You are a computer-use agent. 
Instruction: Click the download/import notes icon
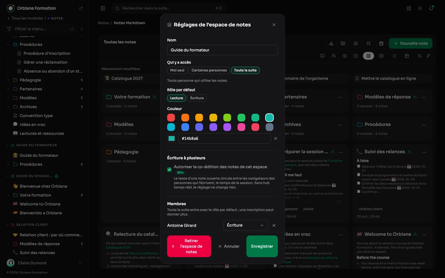331,43
